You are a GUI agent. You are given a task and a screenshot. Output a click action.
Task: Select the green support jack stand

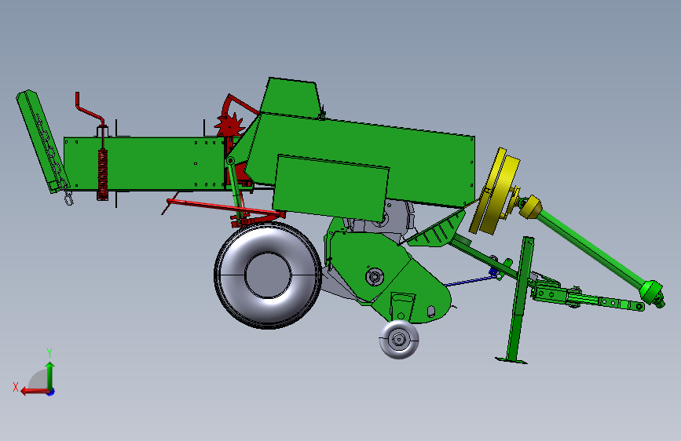pyautogui.click(x=519, y=300)
